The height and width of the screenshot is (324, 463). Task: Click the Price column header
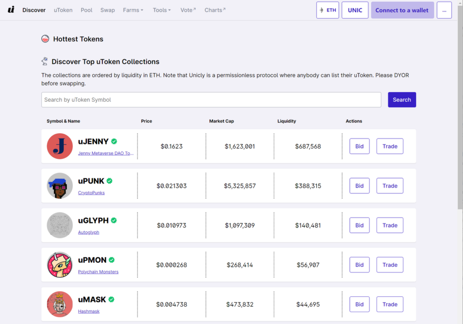pyautogui.click(x=146, y=121)
